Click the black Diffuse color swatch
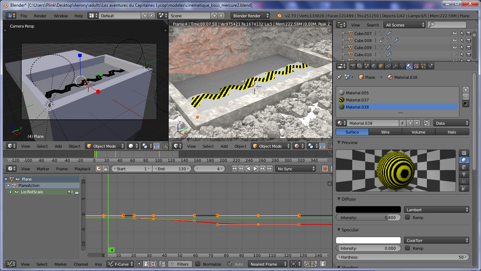This screenshot has width=481, height=271. [x=368, y=210]
